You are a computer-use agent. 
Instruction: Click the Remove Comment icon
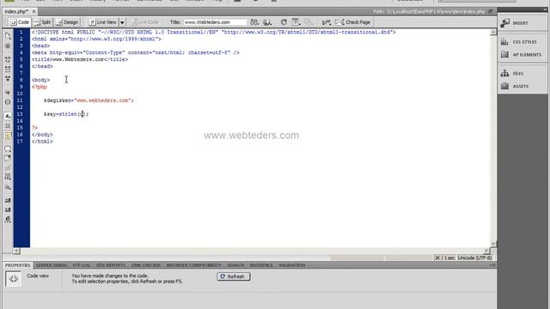8,158
